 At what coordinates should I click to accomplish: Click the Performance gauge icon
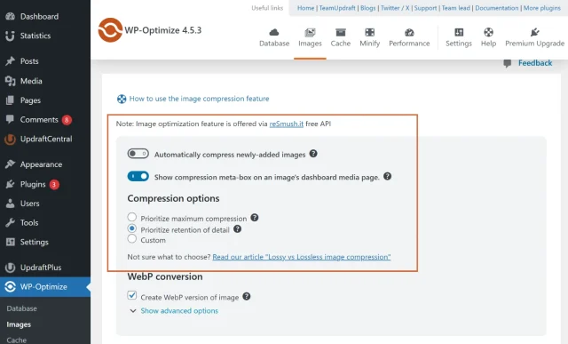[x=409, y=32]
